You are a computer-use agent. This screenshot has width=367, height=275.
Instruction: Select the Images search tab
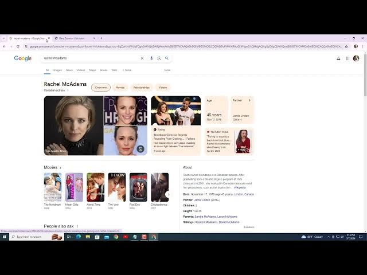coord(57,70)
